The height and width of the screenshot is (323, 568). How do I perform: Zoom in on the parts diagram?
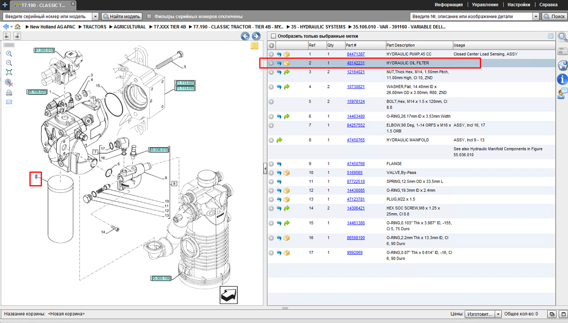(x=9, y=54)
